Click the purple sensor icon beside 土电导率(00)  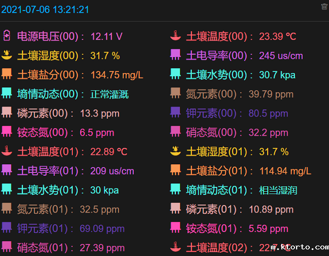point(175,55)
